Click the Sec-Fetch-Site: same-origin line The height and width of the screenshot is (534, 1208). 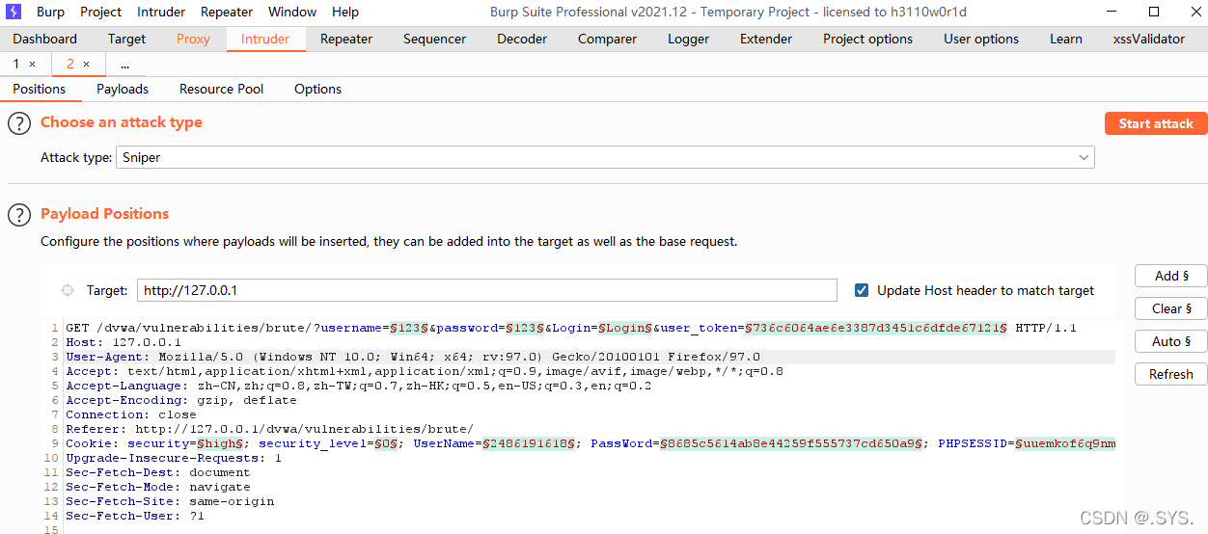coord(170,501)
